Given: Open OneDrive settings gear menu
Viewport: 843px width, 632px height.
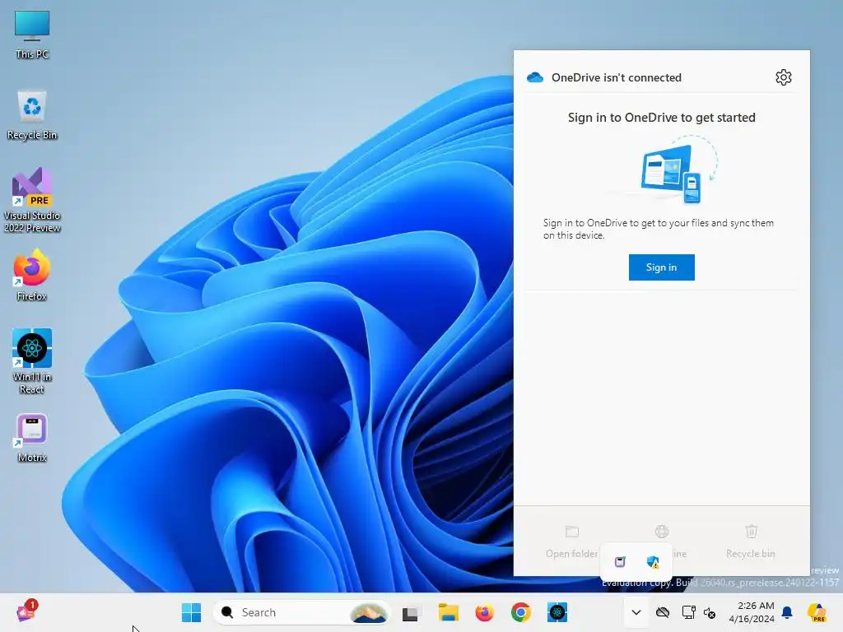Looking at the screenshot, I should pyautogui.click(x=784, y=77).
